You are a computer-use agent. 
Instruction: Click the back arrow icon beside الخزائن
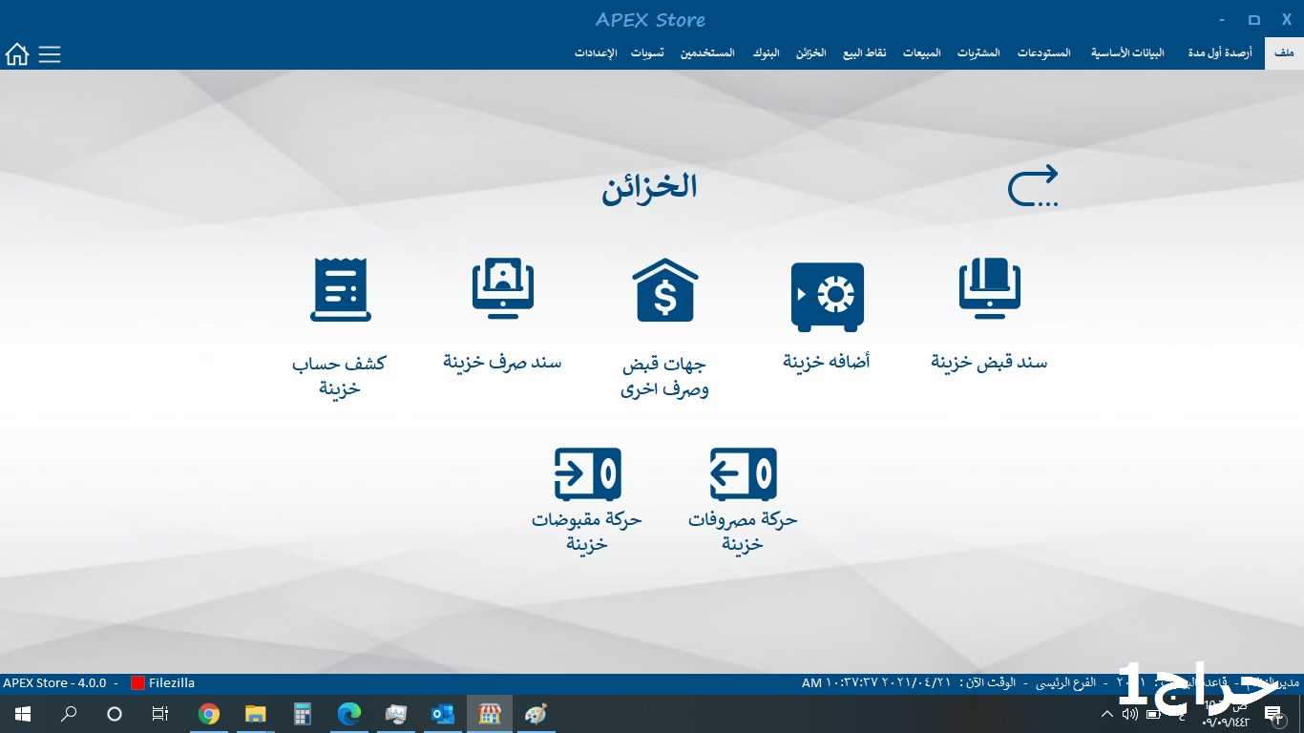point(1033,186)
